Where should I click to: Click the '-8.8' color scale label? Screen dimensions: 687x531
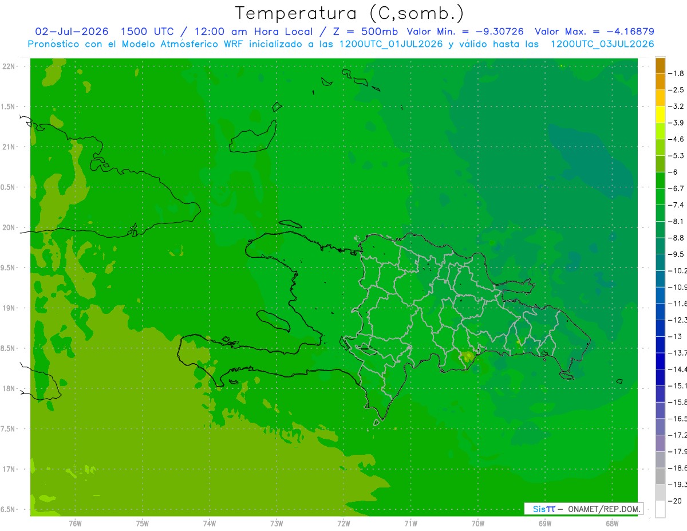pos(677,238)
